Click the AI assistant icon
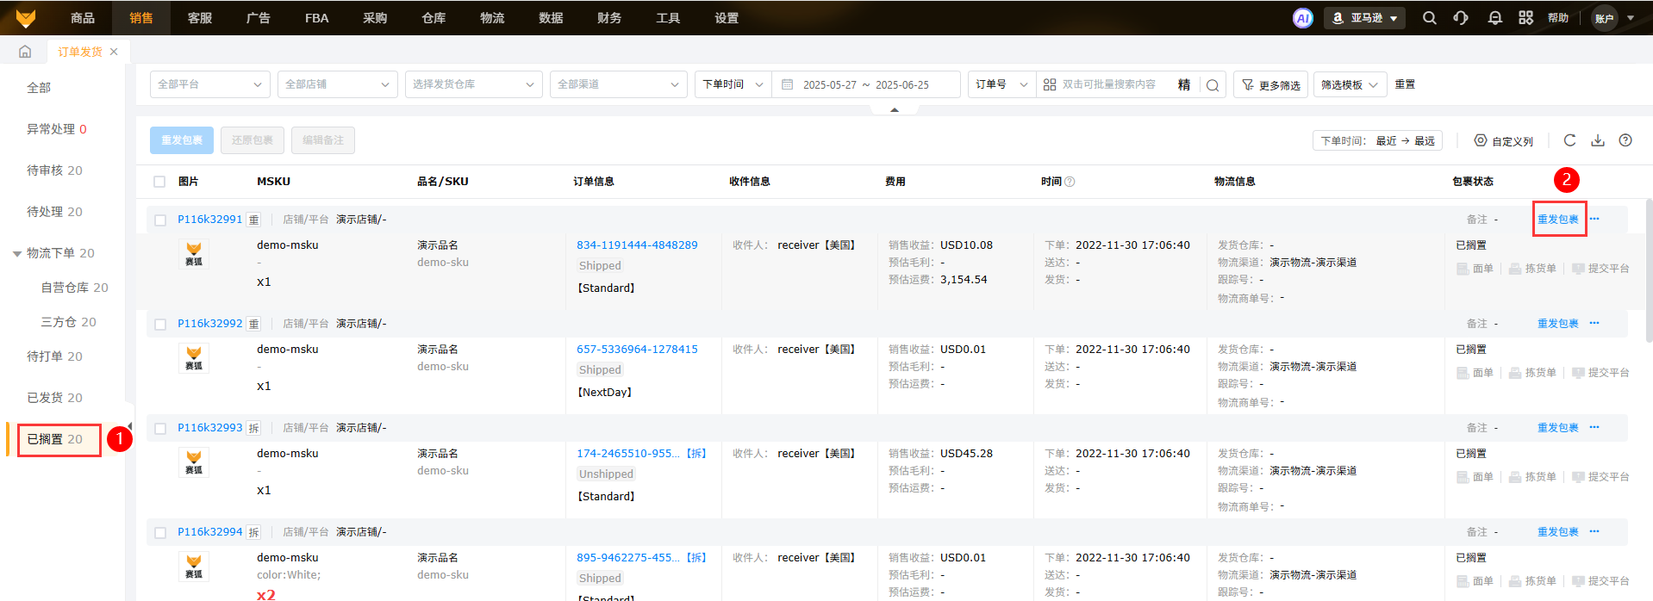This screenshot has width=1653, height=601. 1302,18
